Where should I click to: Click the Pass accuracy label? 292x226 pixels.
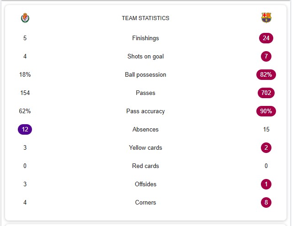(x=145, y=111)
